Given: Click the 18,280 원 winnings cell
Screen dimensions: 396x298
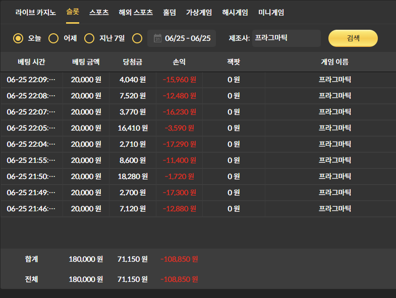Looking at the screenshot, I should (133, 176).
